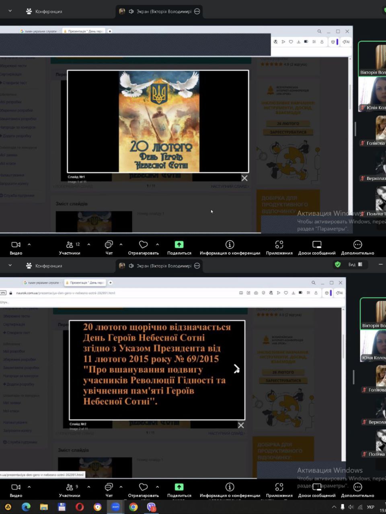Image resolution: width=386 pixels, height=514 pixels.
Task: Click the doves and trident slide image
Action: [159, 121]
